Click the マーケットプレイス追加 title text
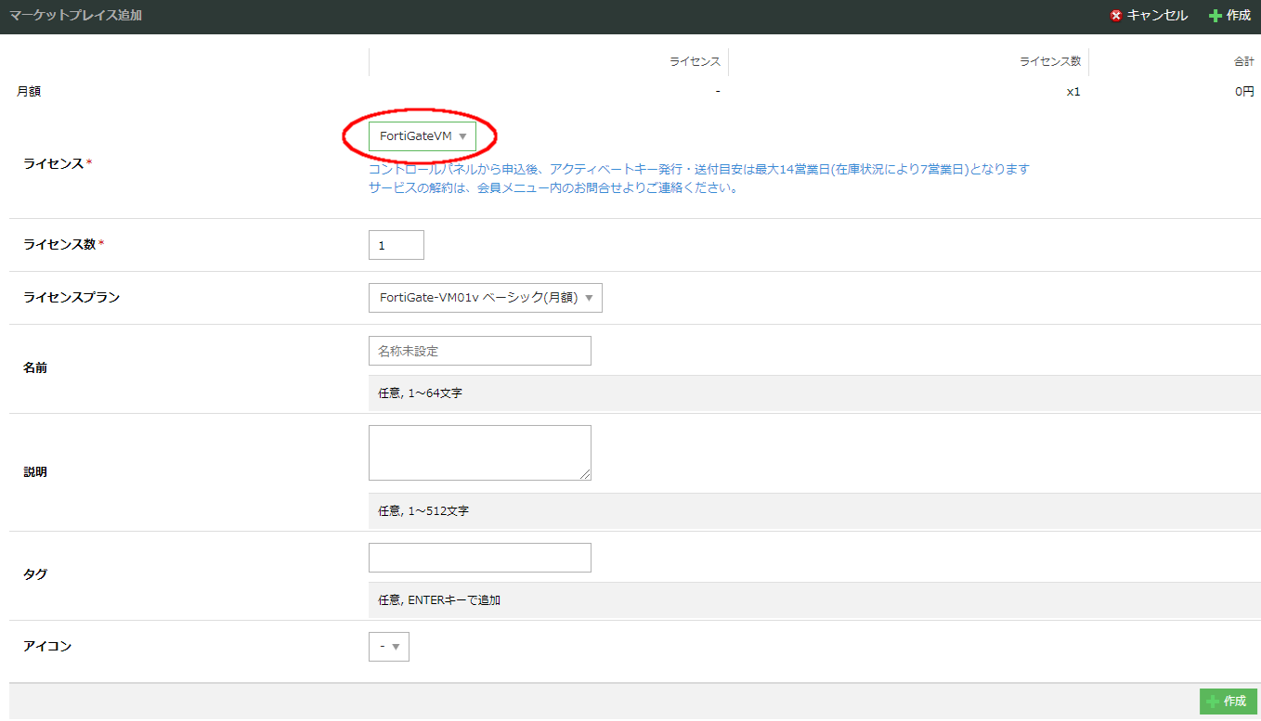 click(x=76, y=16)
